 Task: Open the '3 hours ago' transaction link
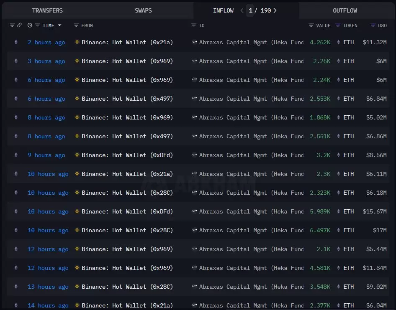click(46, 61)
